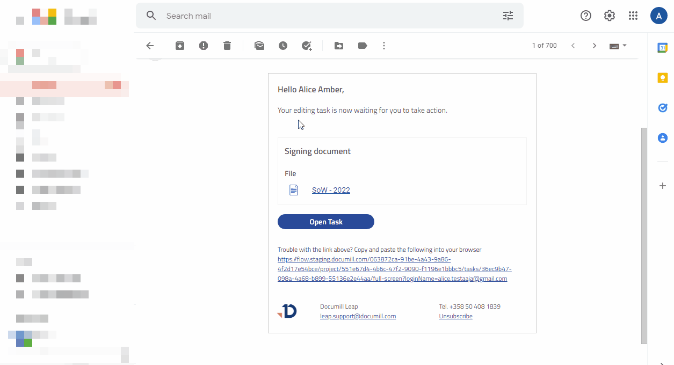The height and width of the screenshot is (365, 674).
Task: Snooze this email
Action: point(283,46)
